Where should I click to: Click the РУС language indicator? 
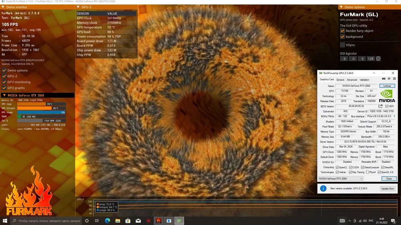[x=371, y=221]
